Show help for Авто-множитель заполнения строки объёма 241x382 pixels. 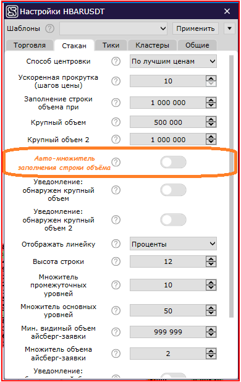(116, 162)
